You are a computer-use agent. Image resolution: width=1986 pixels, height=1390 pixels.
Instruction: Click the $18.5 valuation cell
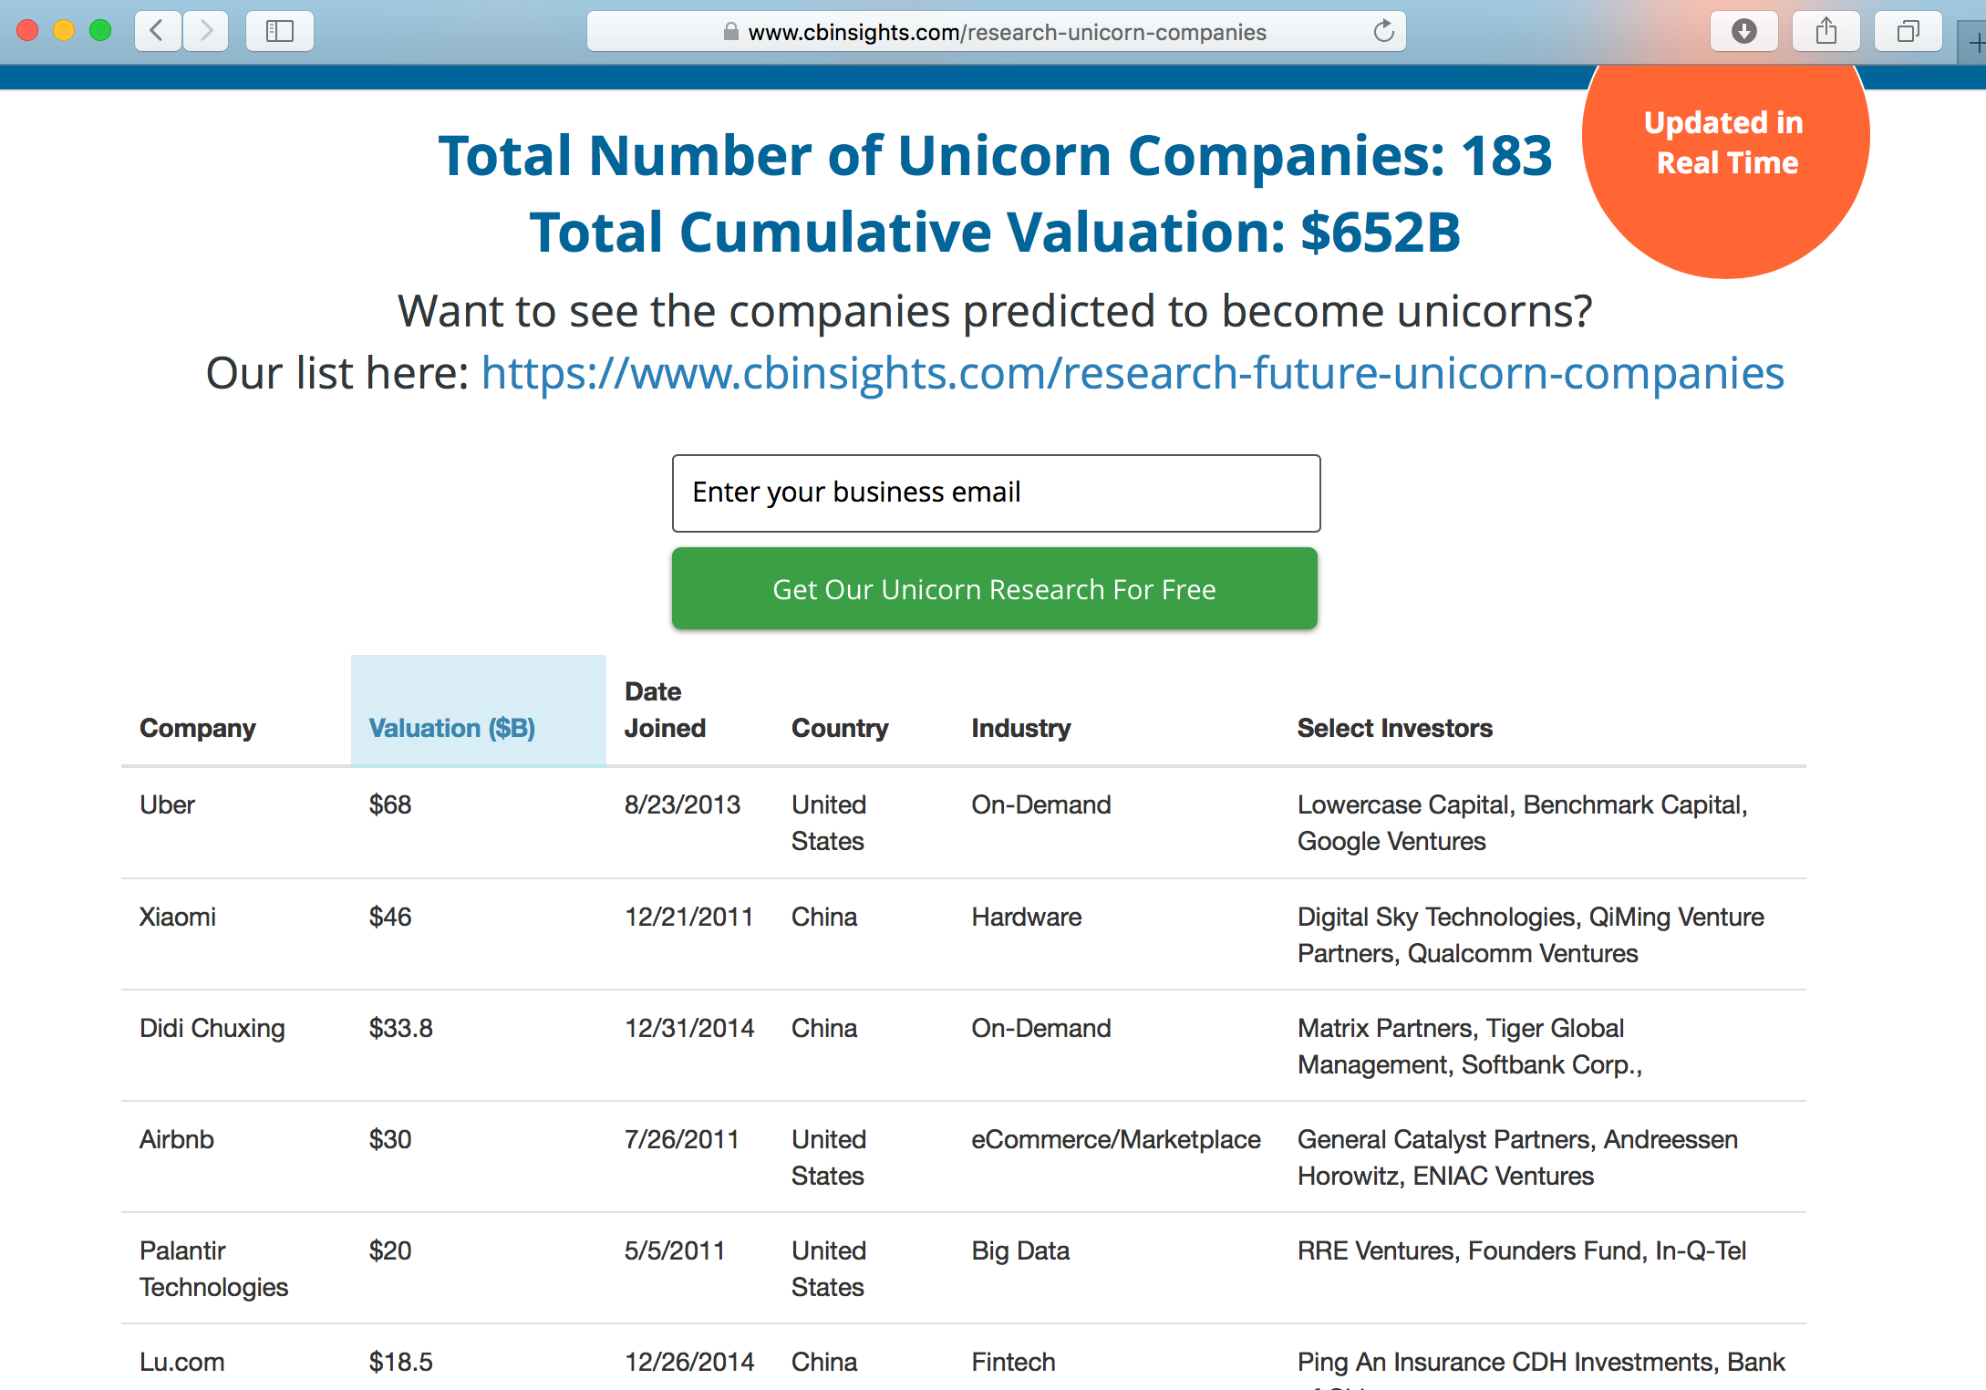[x=401, y=1362]
